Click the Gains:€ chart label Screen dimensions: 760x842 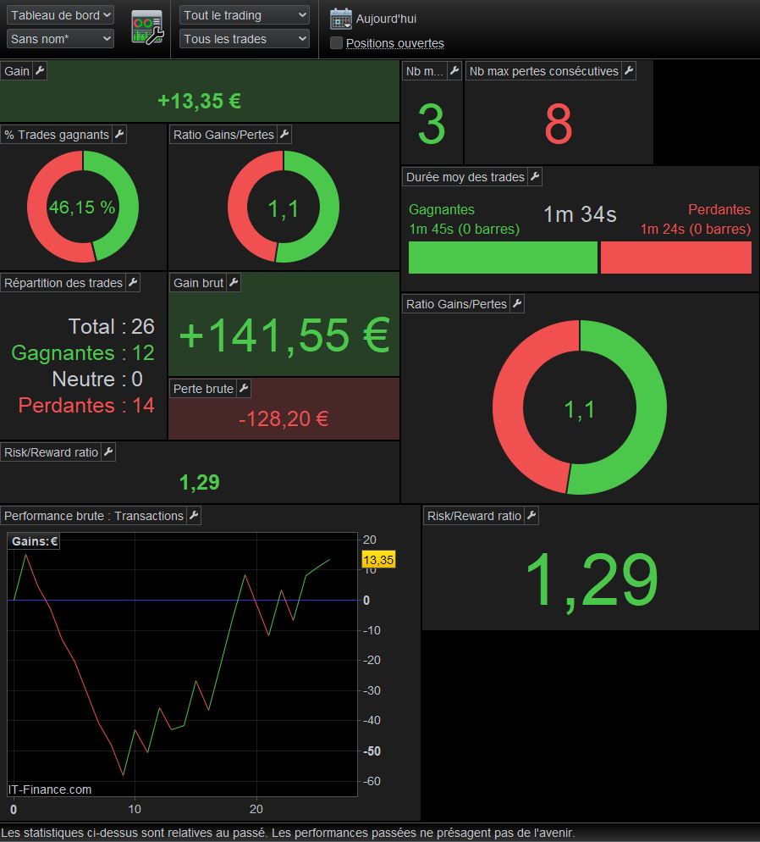[x=35, y=541]
